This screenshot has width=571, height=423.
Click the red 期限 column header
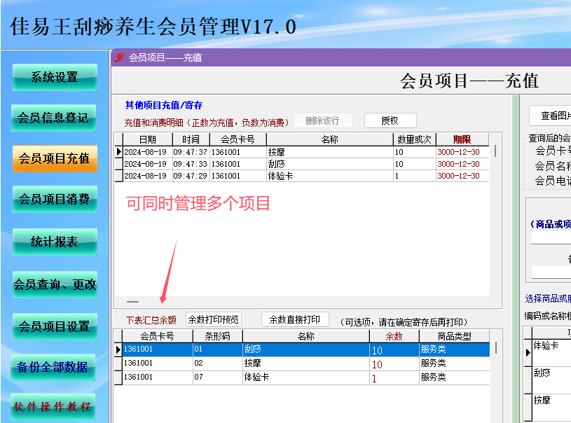pos(462,139)
